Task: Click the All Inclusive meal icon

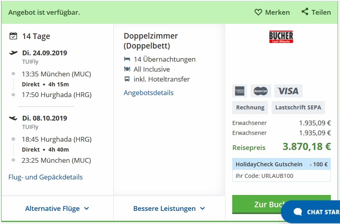Action: (127, 69)
